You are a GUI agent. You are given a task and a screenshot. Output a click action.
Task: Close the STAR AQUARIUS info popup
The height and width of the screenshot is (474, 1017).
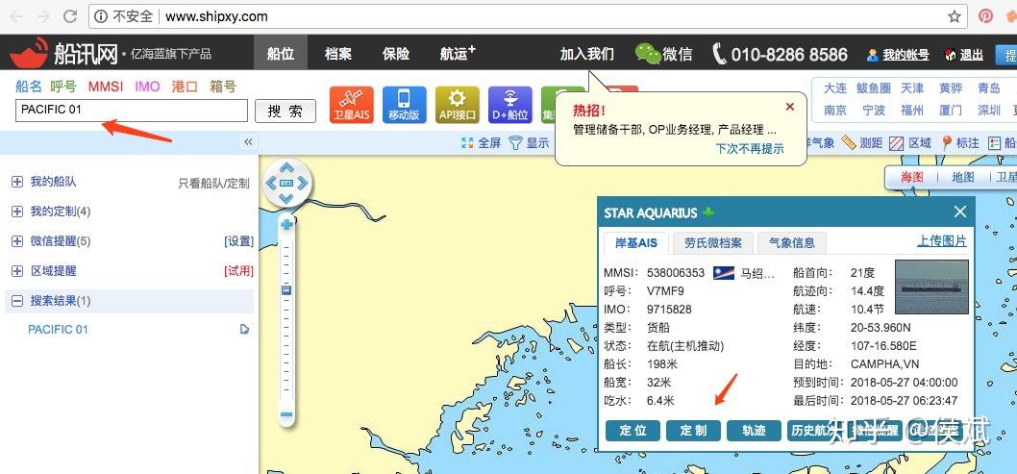tap(960, 212)
